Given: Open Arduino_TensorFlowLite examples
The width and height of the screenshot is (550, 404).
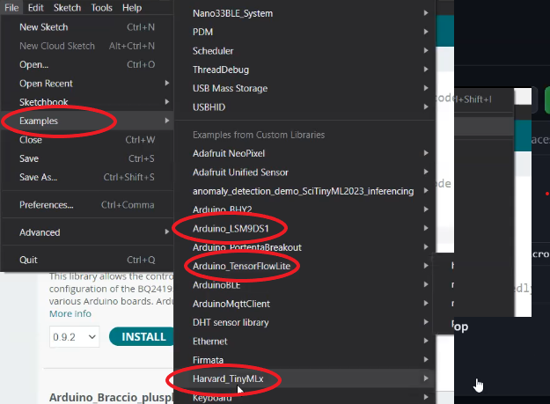Looking at the screenshot, I should pyautogui.click(x=304, y=266).
